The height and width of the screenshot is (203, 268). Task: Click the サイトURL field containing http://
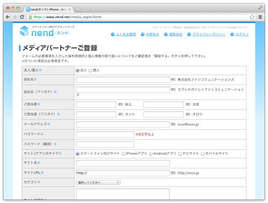[123, 173]
